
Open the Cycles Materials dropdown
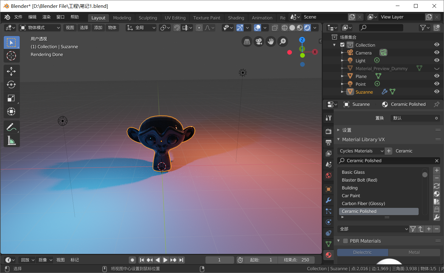tap(360, 151)
